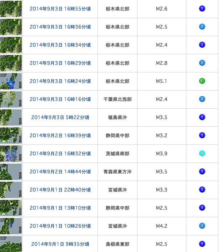Select M2.6 magnitude value
This screenshot has height=252, width=219.
pyautogui.click(x=161, y=9)
